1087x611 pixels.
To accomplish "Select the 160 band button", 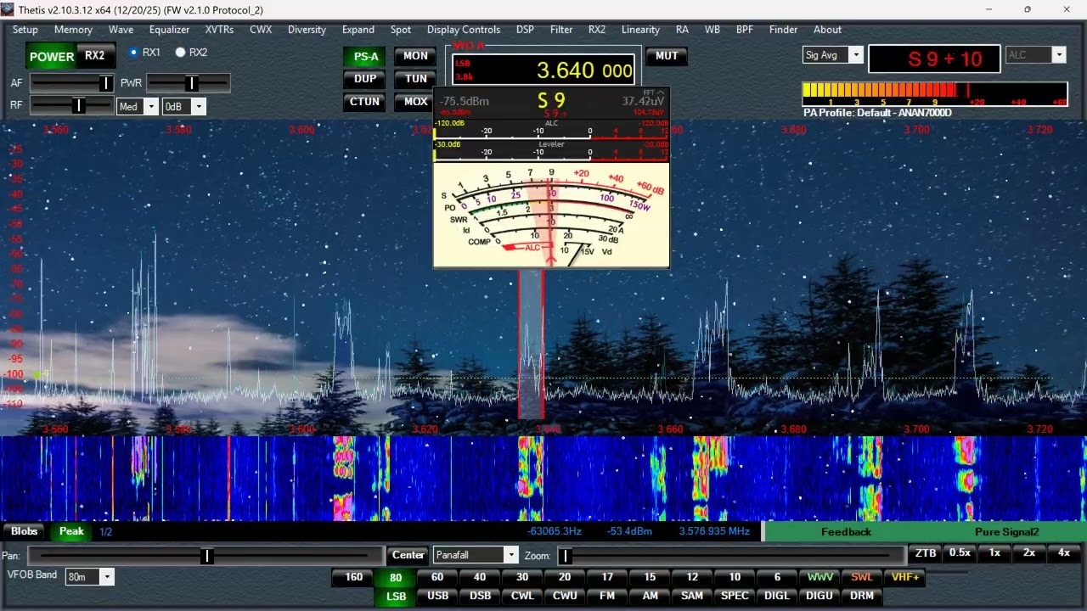I will pos(353,577).
